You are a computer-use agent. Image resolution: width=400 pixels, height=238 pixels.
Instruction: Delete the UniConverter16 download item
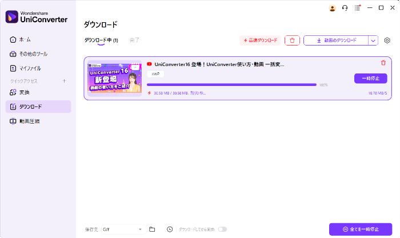point(383,63)
